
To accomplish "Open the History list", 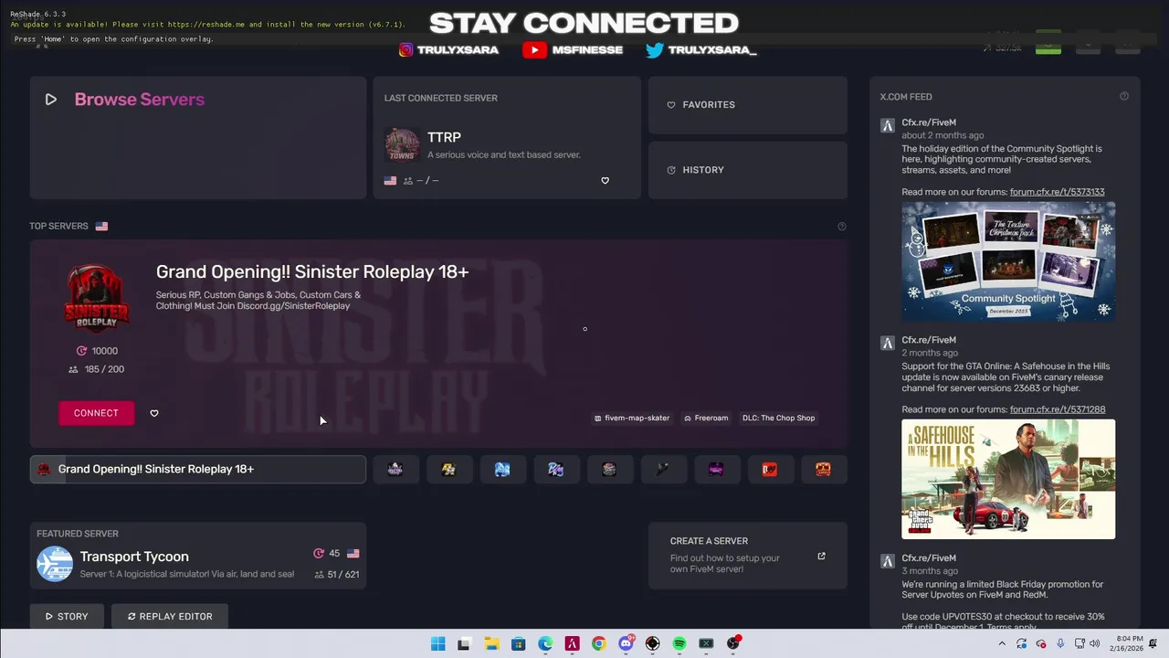I will coord(747,170).
